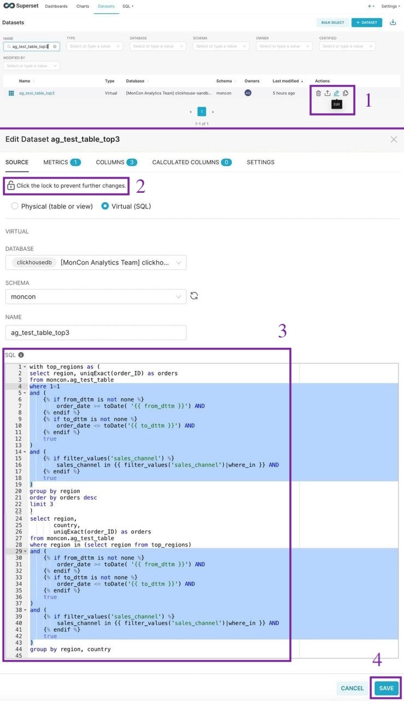This screenshot has height=701, width=404.
Task: Open the Charts menu item
Action: pos(83,6)
